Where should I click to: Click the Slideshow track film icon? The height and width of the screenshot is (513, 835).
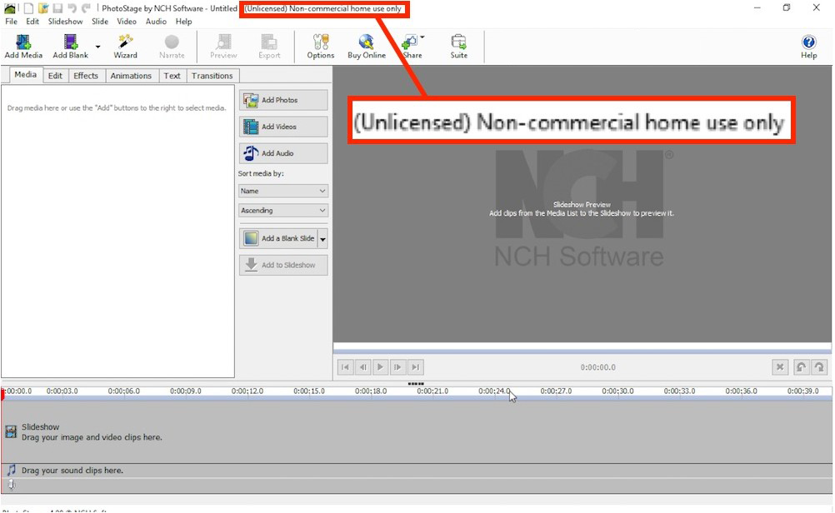tap(11, 431)
